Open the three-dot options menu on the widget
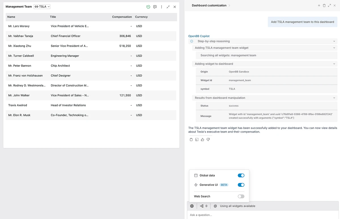Screen dimensions: 340x219 click(x=161, y=7)
